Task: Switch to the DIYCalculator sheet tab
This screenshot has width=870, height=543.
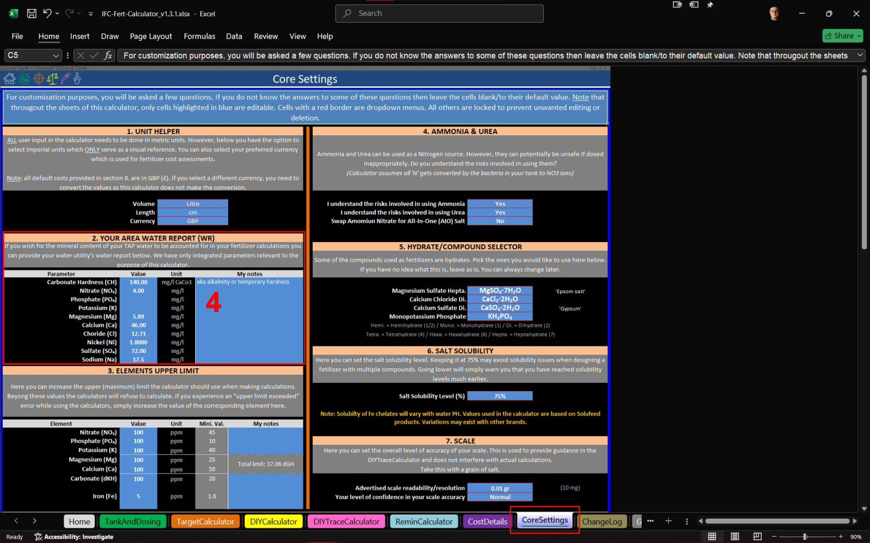Action: (274, 521)
